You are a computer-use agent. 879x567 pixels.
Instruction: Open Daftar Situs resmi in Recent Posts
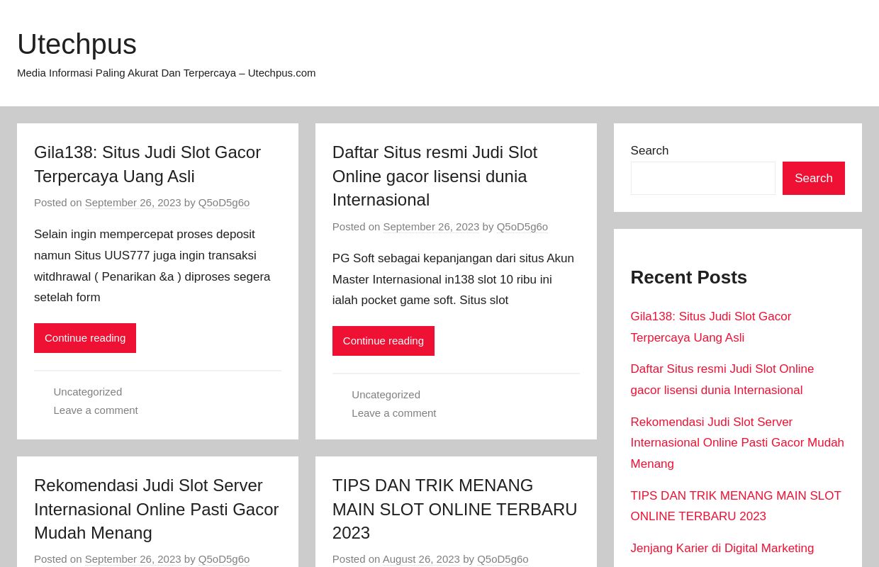click(722, 379)
